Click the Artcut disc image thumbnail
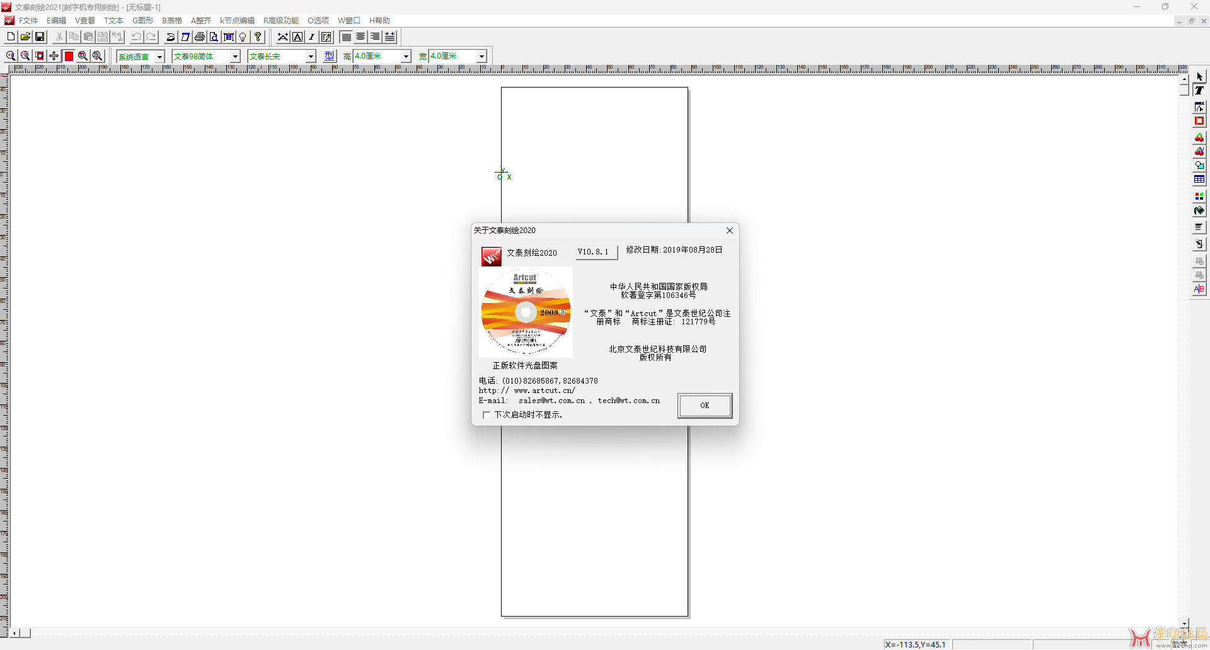 (526, 312)
